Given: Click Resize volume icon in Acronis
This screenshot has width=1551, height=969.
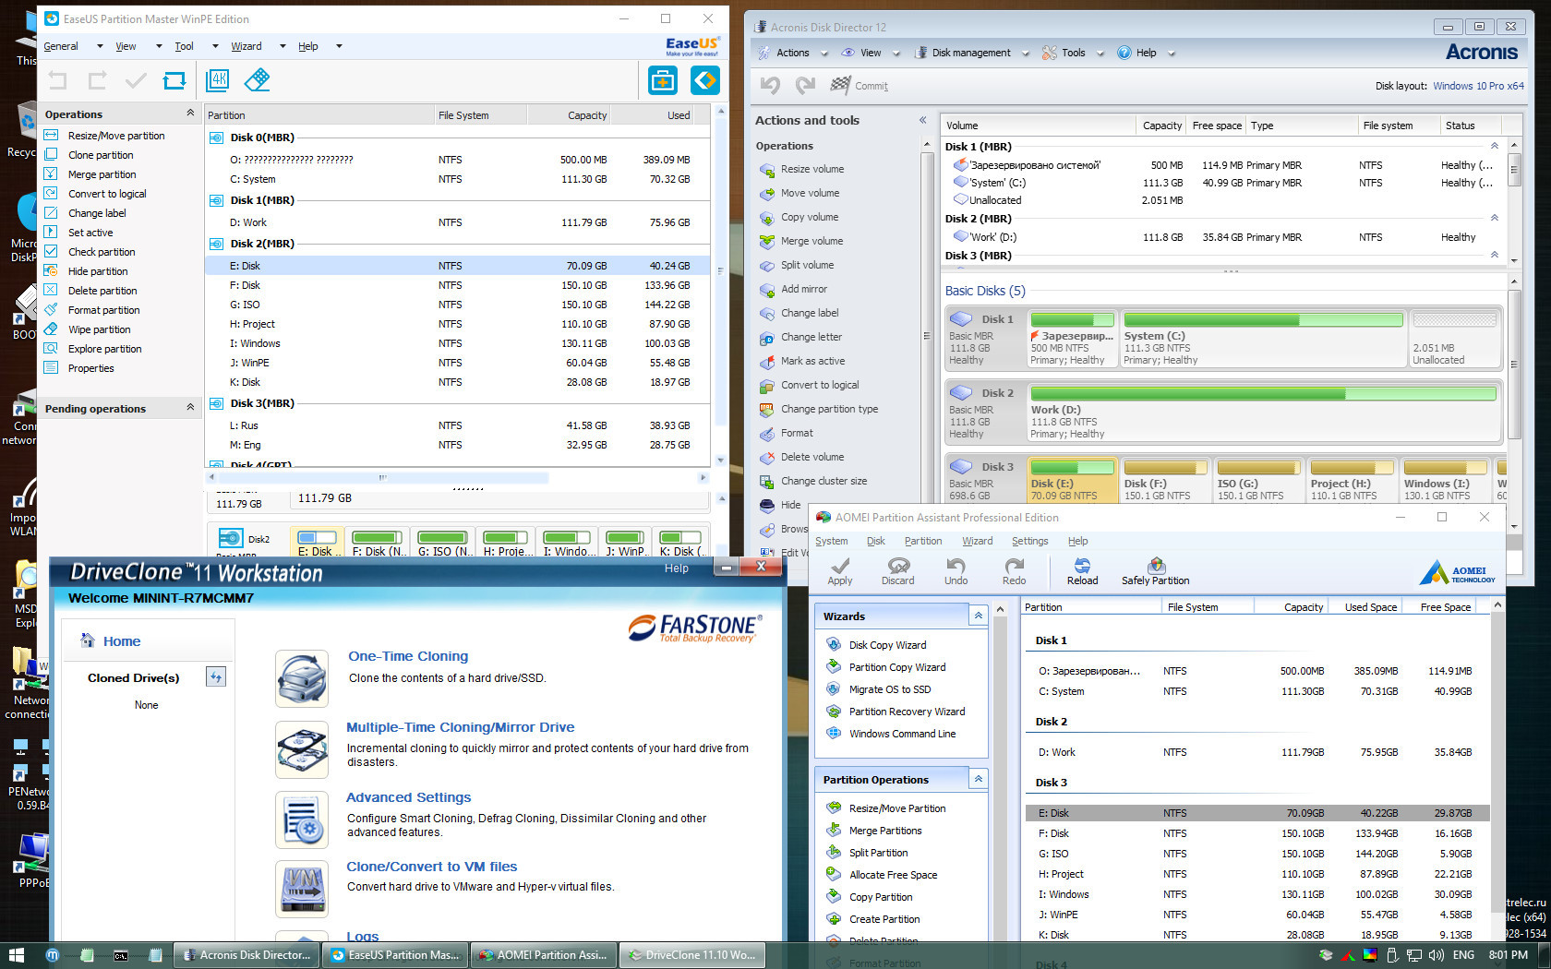Looking at the screenshot, I should tap(766, 170).
